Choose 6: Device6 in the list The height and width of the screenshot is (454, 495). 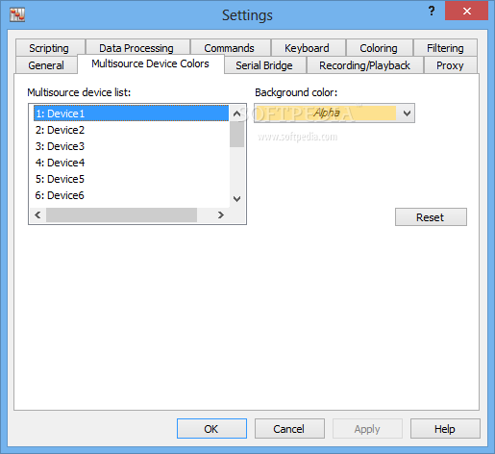131,195
